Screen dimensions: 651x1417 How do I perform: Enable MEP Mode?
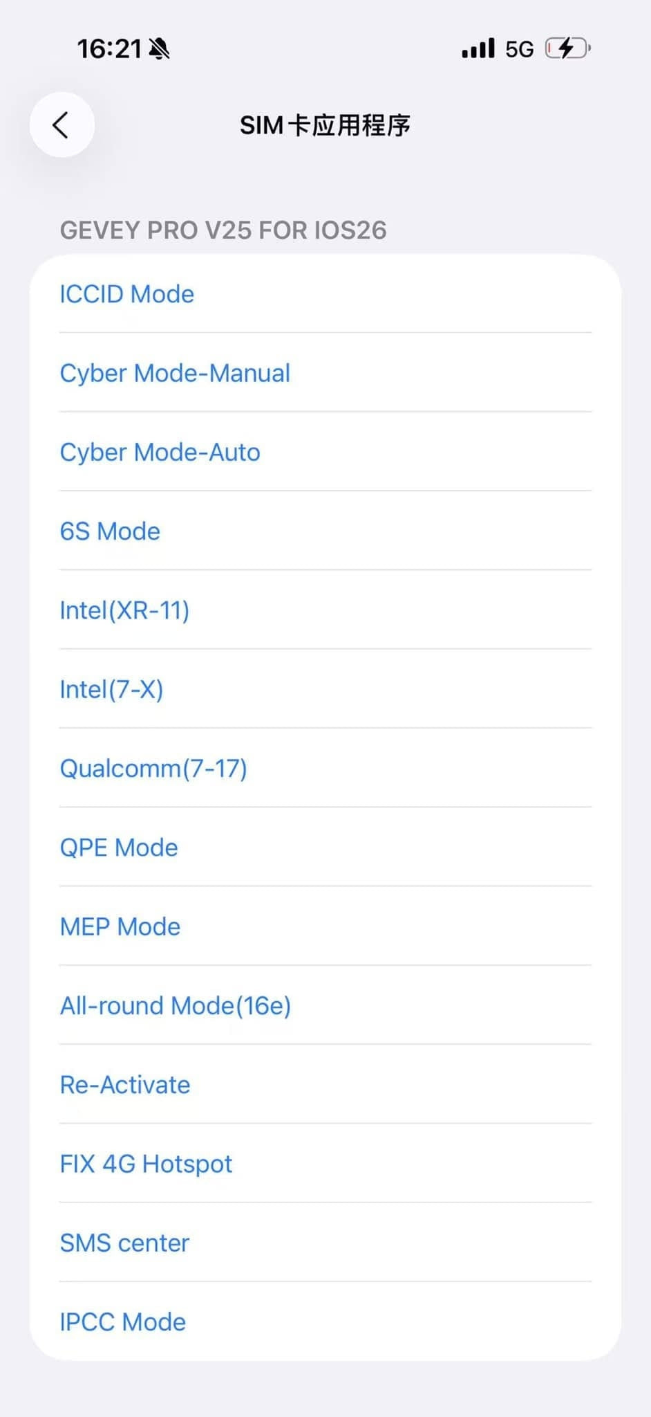(x=120, y=926)
